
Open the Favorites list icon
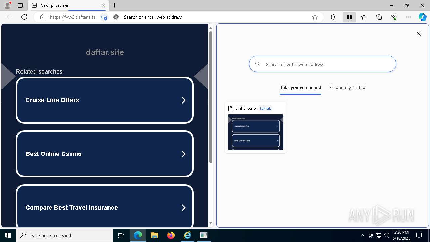364,17
